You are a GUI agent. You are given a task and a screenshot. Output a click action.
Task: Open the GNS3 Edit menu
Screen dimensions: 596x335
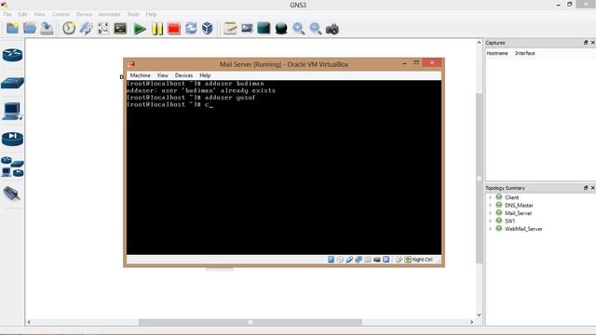[22, 14]
